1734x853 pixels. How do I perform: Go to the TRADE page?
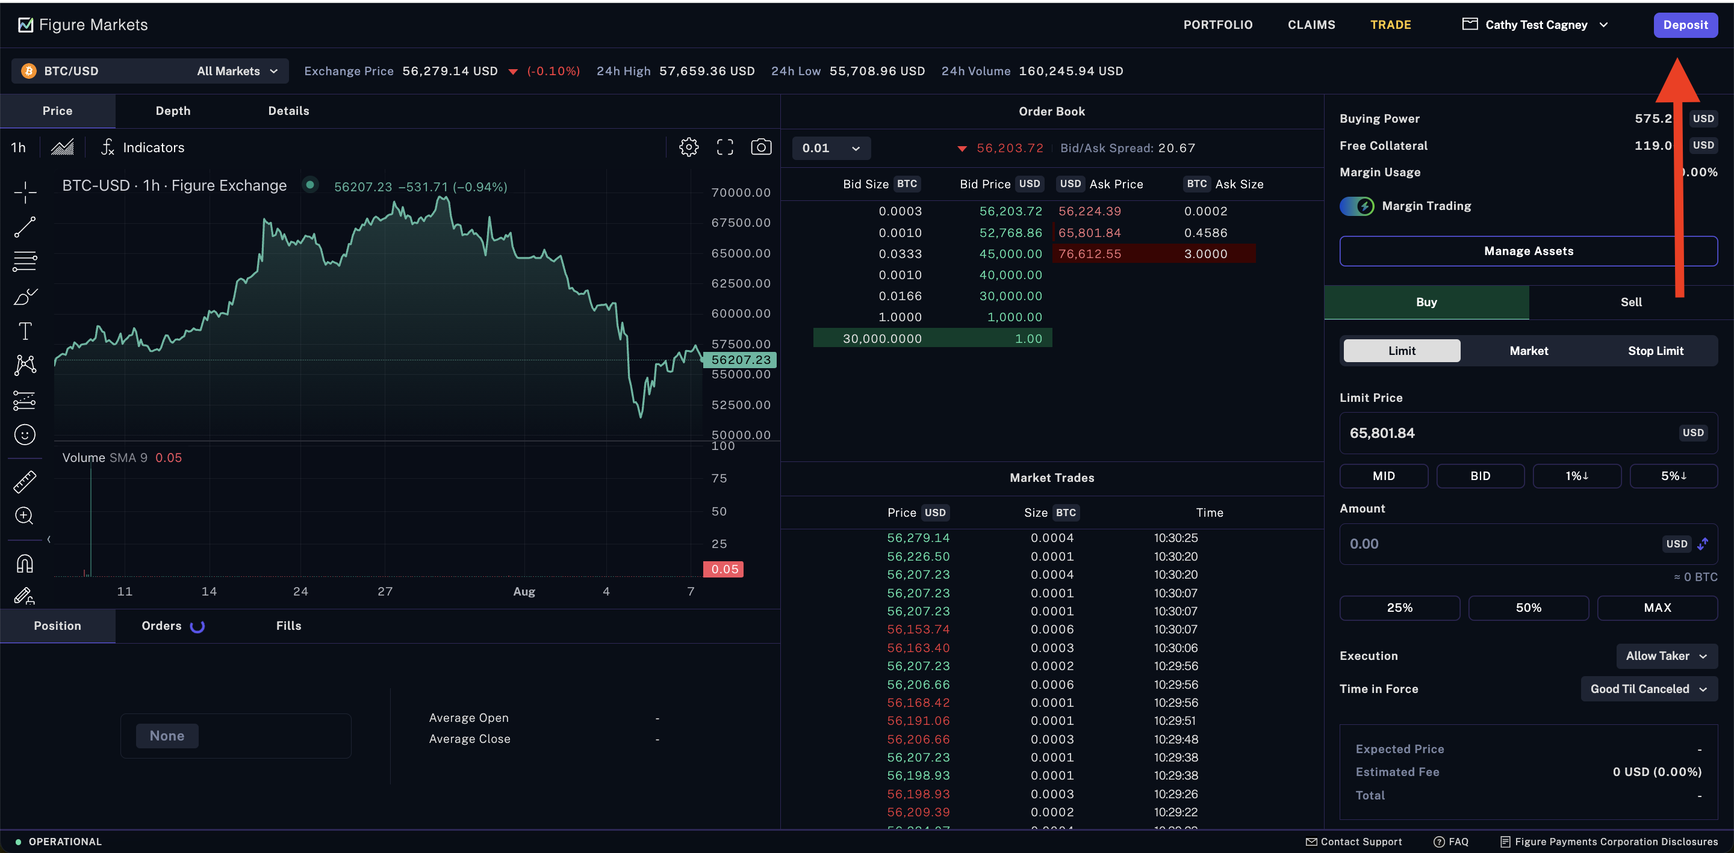(x=1390, y=25)
